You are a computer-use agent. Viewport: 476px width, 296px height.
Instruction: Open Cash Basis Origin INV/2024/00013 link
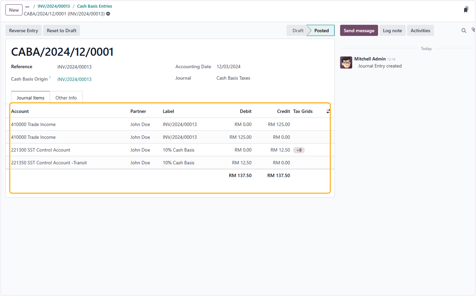[x=75, y=79]
